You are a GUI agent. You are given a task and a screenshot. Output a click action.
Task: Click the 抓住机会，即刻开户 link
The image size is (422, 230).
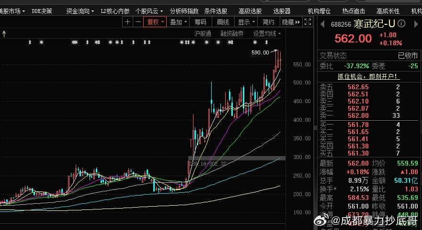tap(368, 76)
